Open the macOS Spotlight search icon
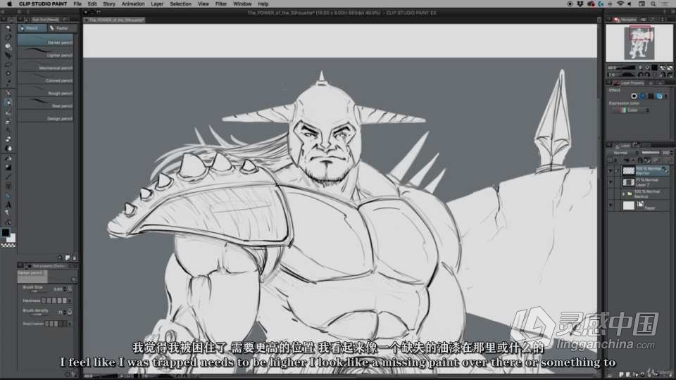Viewport: 676px width, 380px height. [x=653, y=4]
